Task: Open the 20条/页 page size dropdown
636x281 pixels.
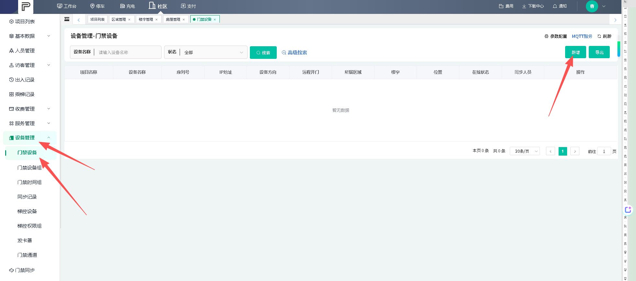Action: (x=525, y=151)
